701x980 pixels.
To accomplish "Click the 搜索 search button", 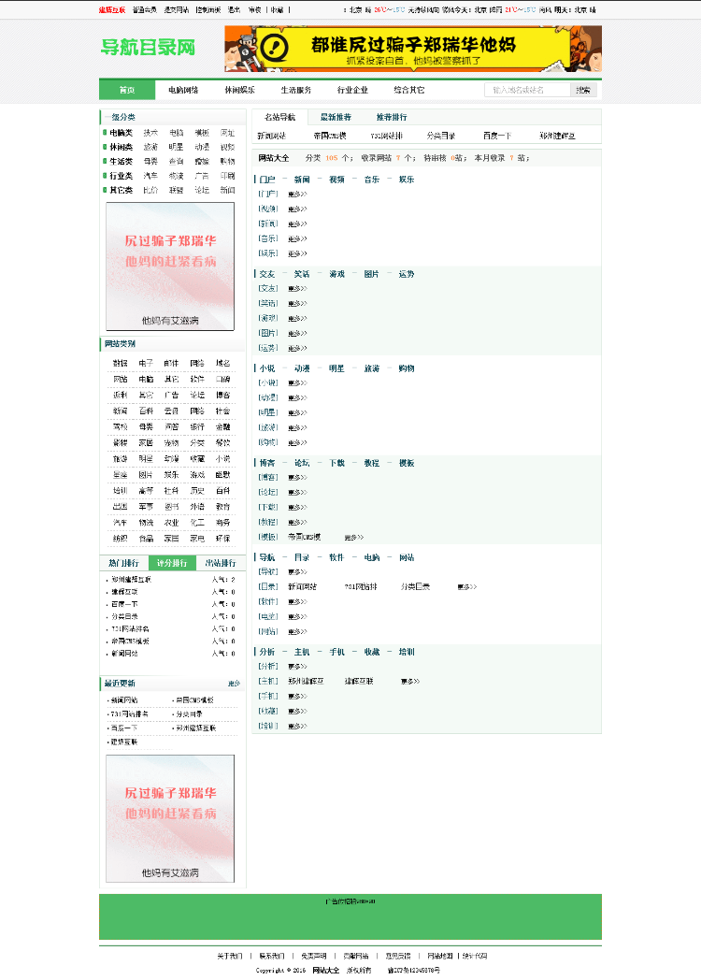I will click(x=583, y=90).
